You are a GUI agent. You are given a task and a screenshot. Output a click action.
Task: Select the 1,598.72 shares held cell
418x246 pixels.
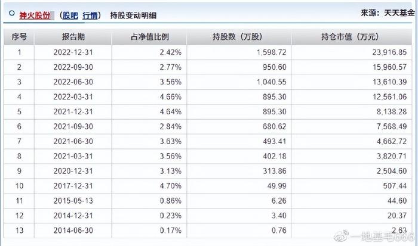coord(239,52)
